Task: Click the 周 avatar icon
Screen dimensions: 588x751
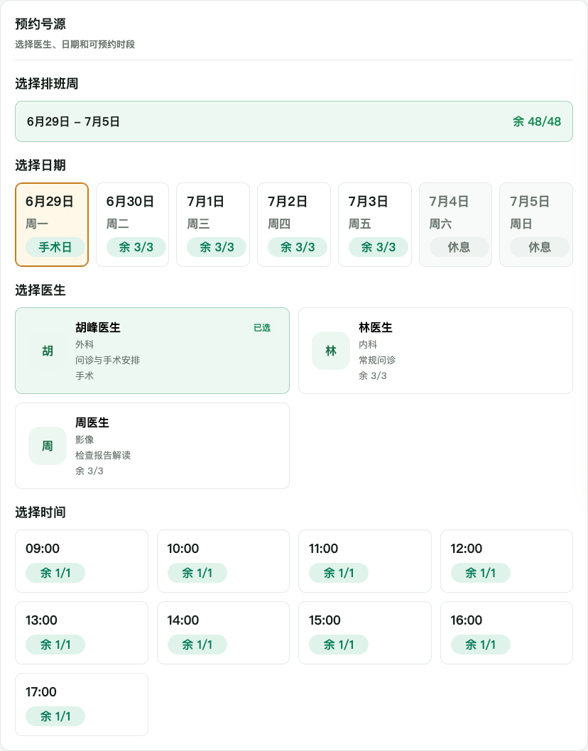Action: (48, 446)
